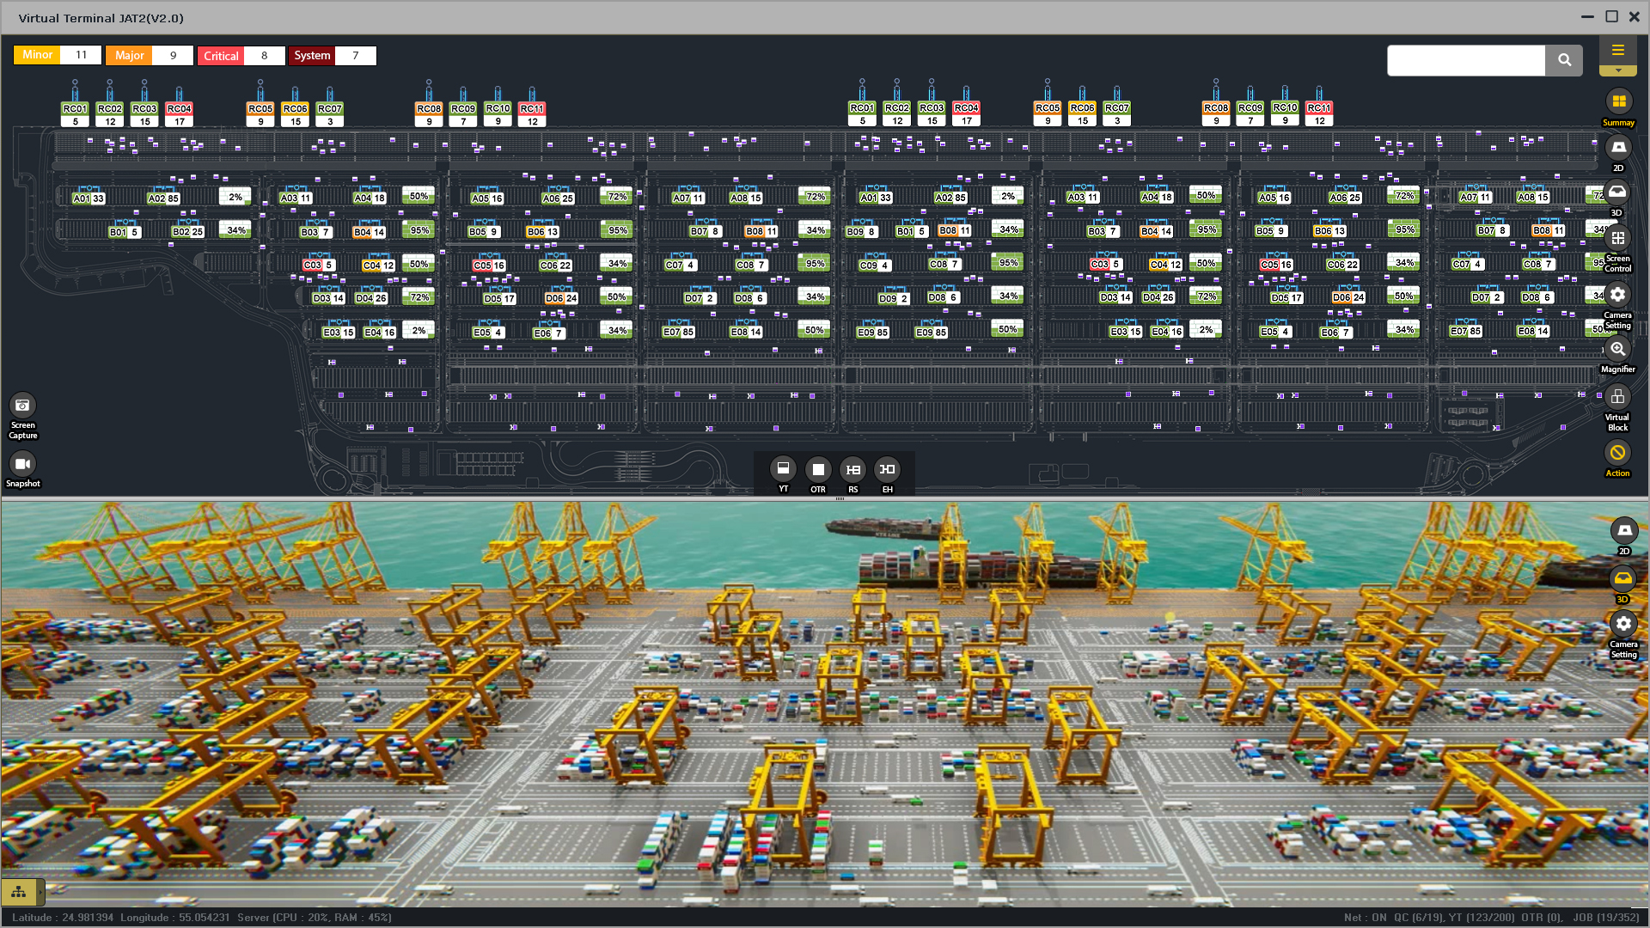Switch the lower view to 3D
This screenshot has height=928, width=1650.
click(1623, 579)
